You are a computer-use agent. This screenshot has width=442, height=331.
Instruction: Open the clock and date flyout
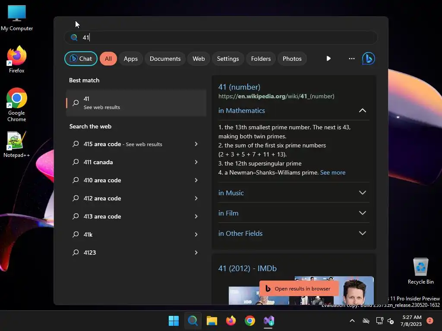(411, 321)
